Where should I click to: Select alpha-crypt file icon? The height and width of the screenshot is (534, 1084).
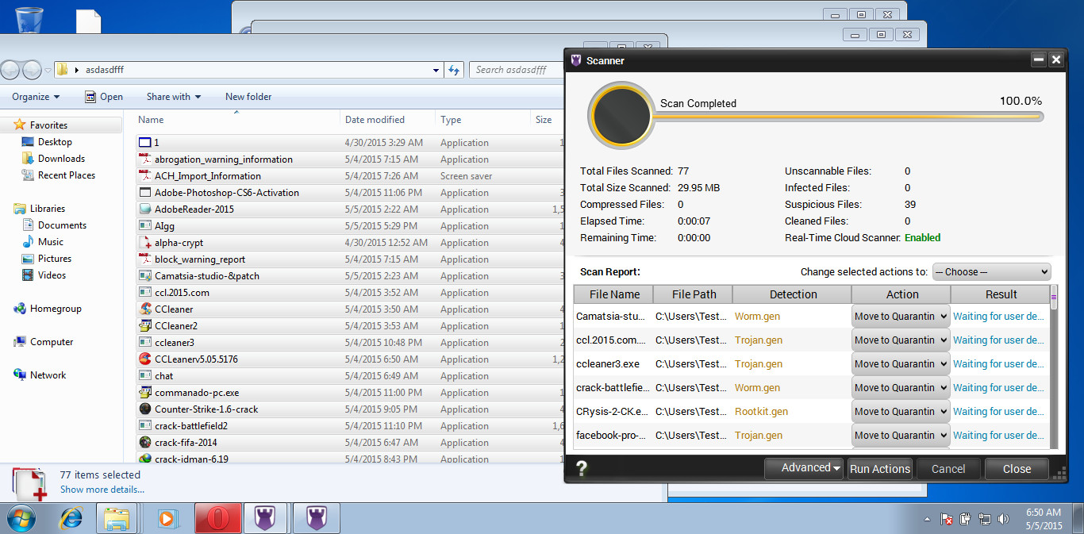[x=145, y=243]
